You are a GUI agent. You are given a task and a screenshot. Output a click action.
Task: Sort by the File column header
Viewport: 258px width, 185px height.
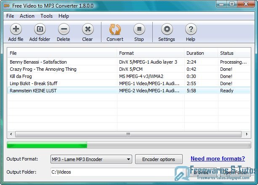(62, 53)
